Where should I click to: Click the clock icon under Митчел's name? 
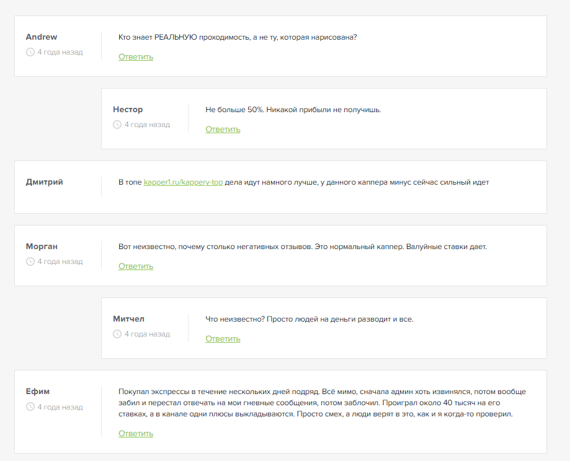[117, 335]
